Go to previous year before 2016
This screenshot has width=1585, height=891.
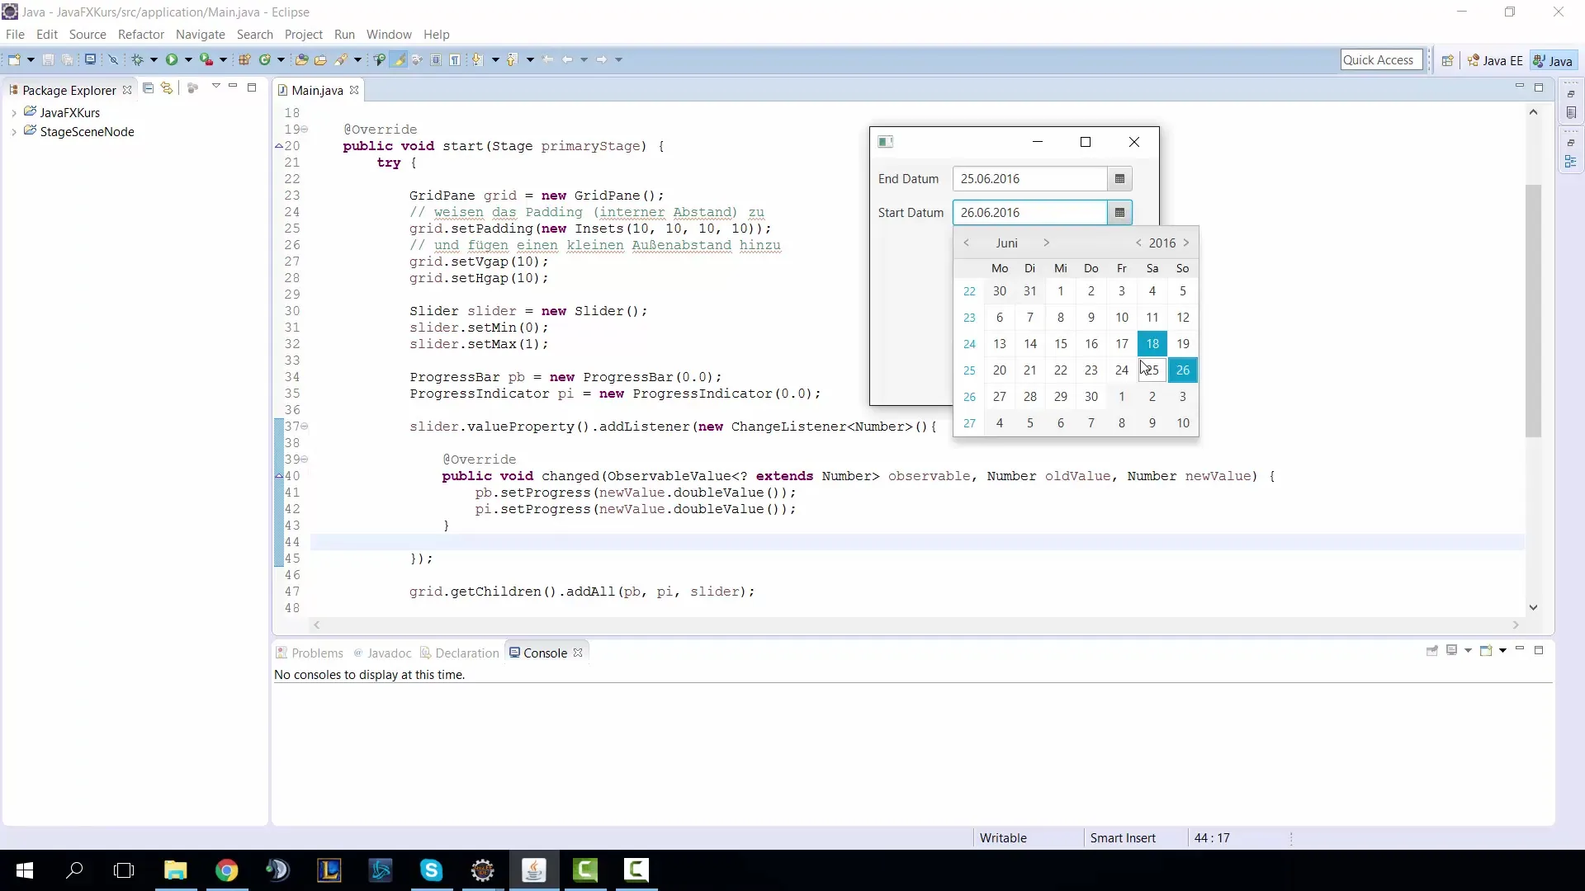(1138, 243)
